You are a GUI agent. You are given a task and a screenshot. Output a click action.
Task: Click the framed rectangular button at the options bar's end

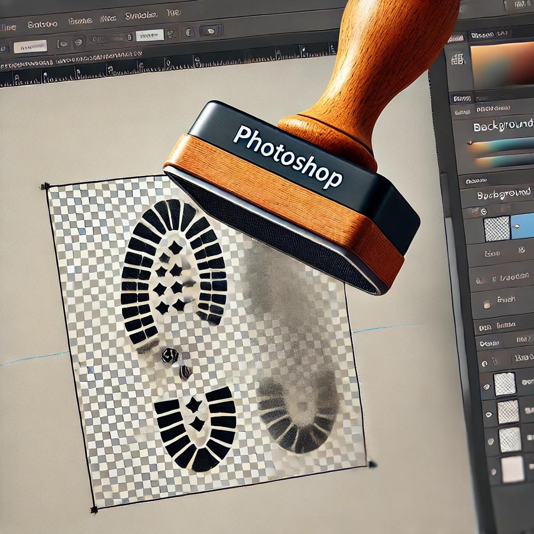[x=211, y=31]
